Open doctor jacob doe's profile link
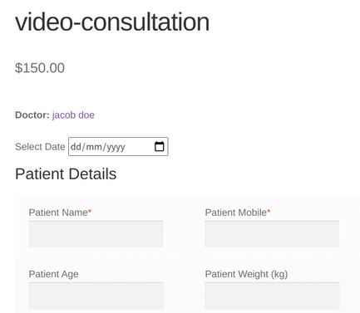 point(73,115)
